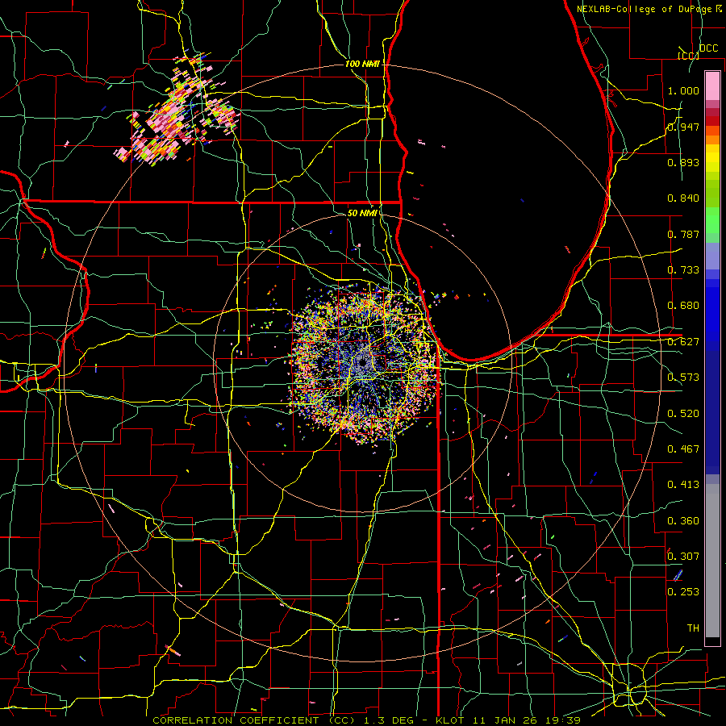Click the [CC] label above the color bar
Screen dimensions: 726x726
click(x=689, y=56)
